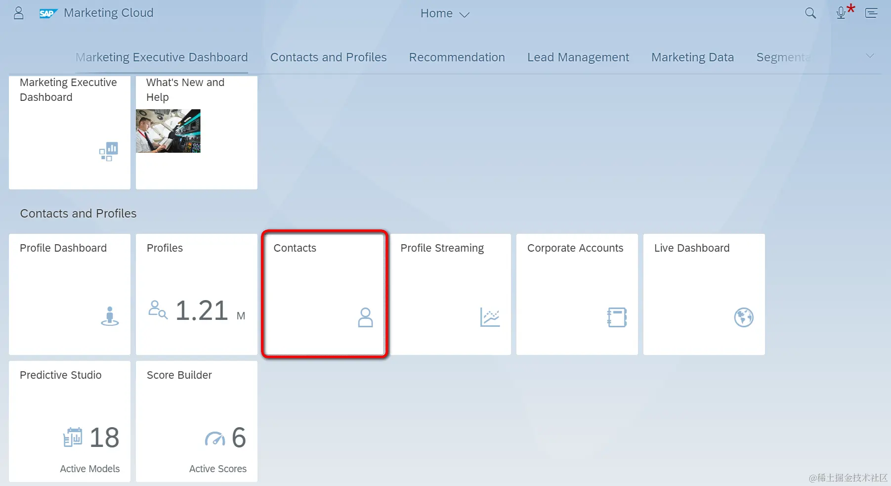
Task: Click the Score Builder gauge icon
Action: click(x=215, y=438)
